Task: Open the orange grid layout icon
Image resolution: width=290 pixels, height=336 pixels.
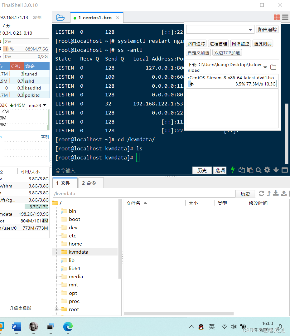Action: [277, 17]
